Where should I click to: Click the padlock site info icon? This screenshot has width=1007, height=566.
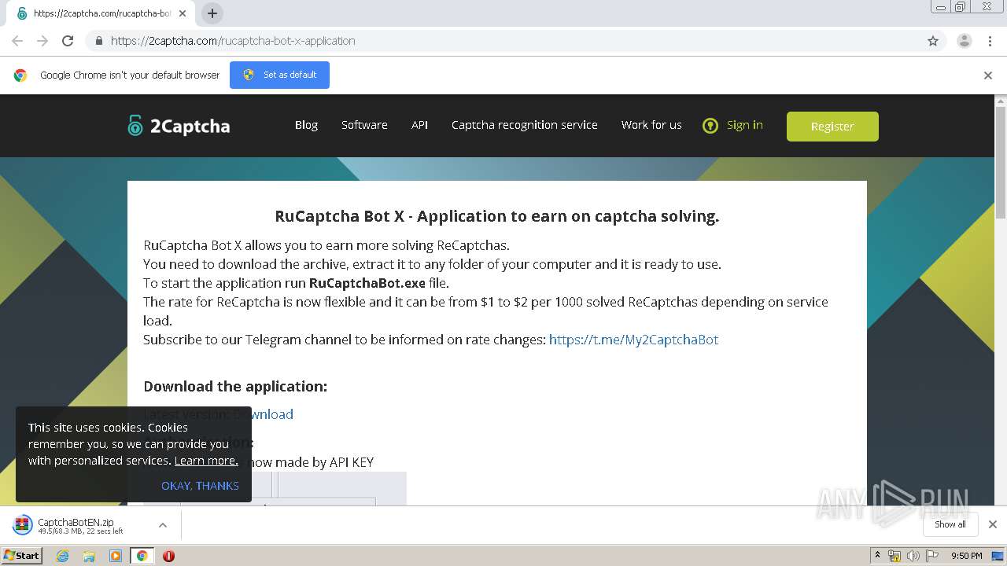point(98,41)
